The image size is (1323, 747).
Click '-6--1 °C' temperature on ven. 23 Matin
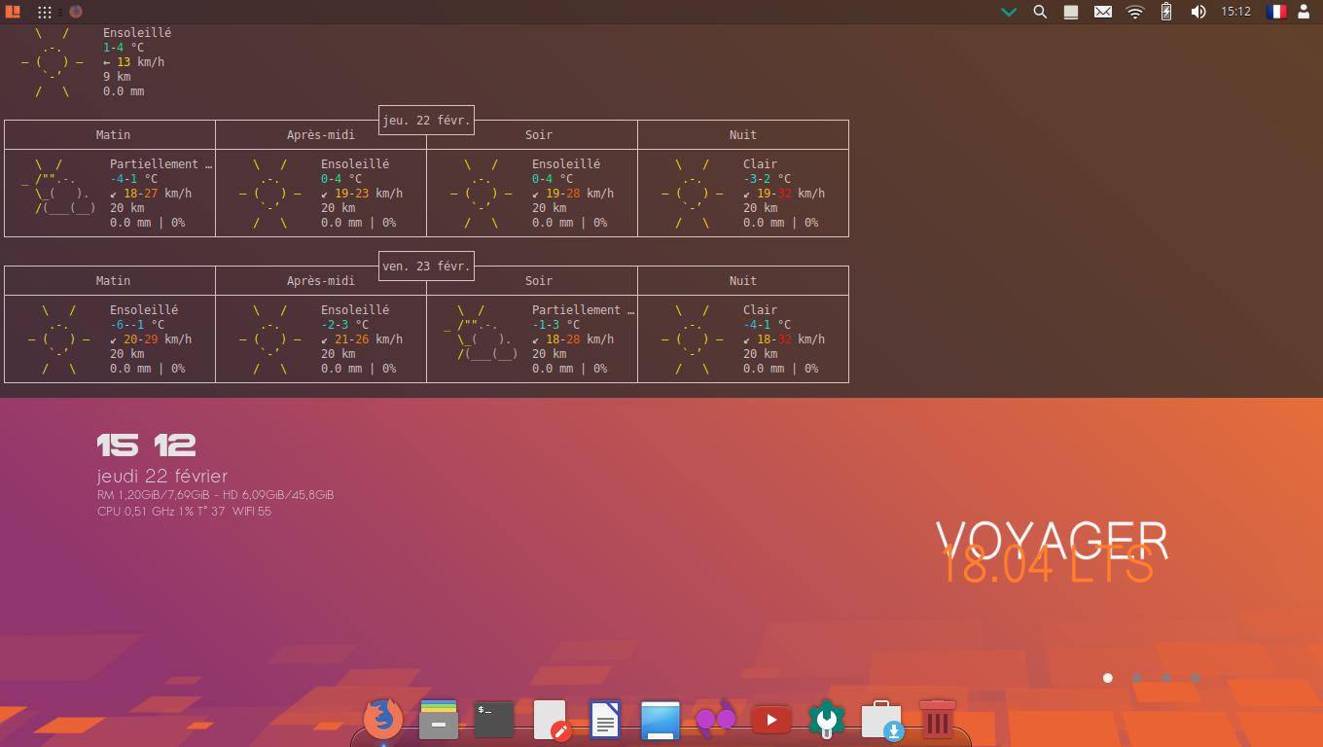coord(137,325)
